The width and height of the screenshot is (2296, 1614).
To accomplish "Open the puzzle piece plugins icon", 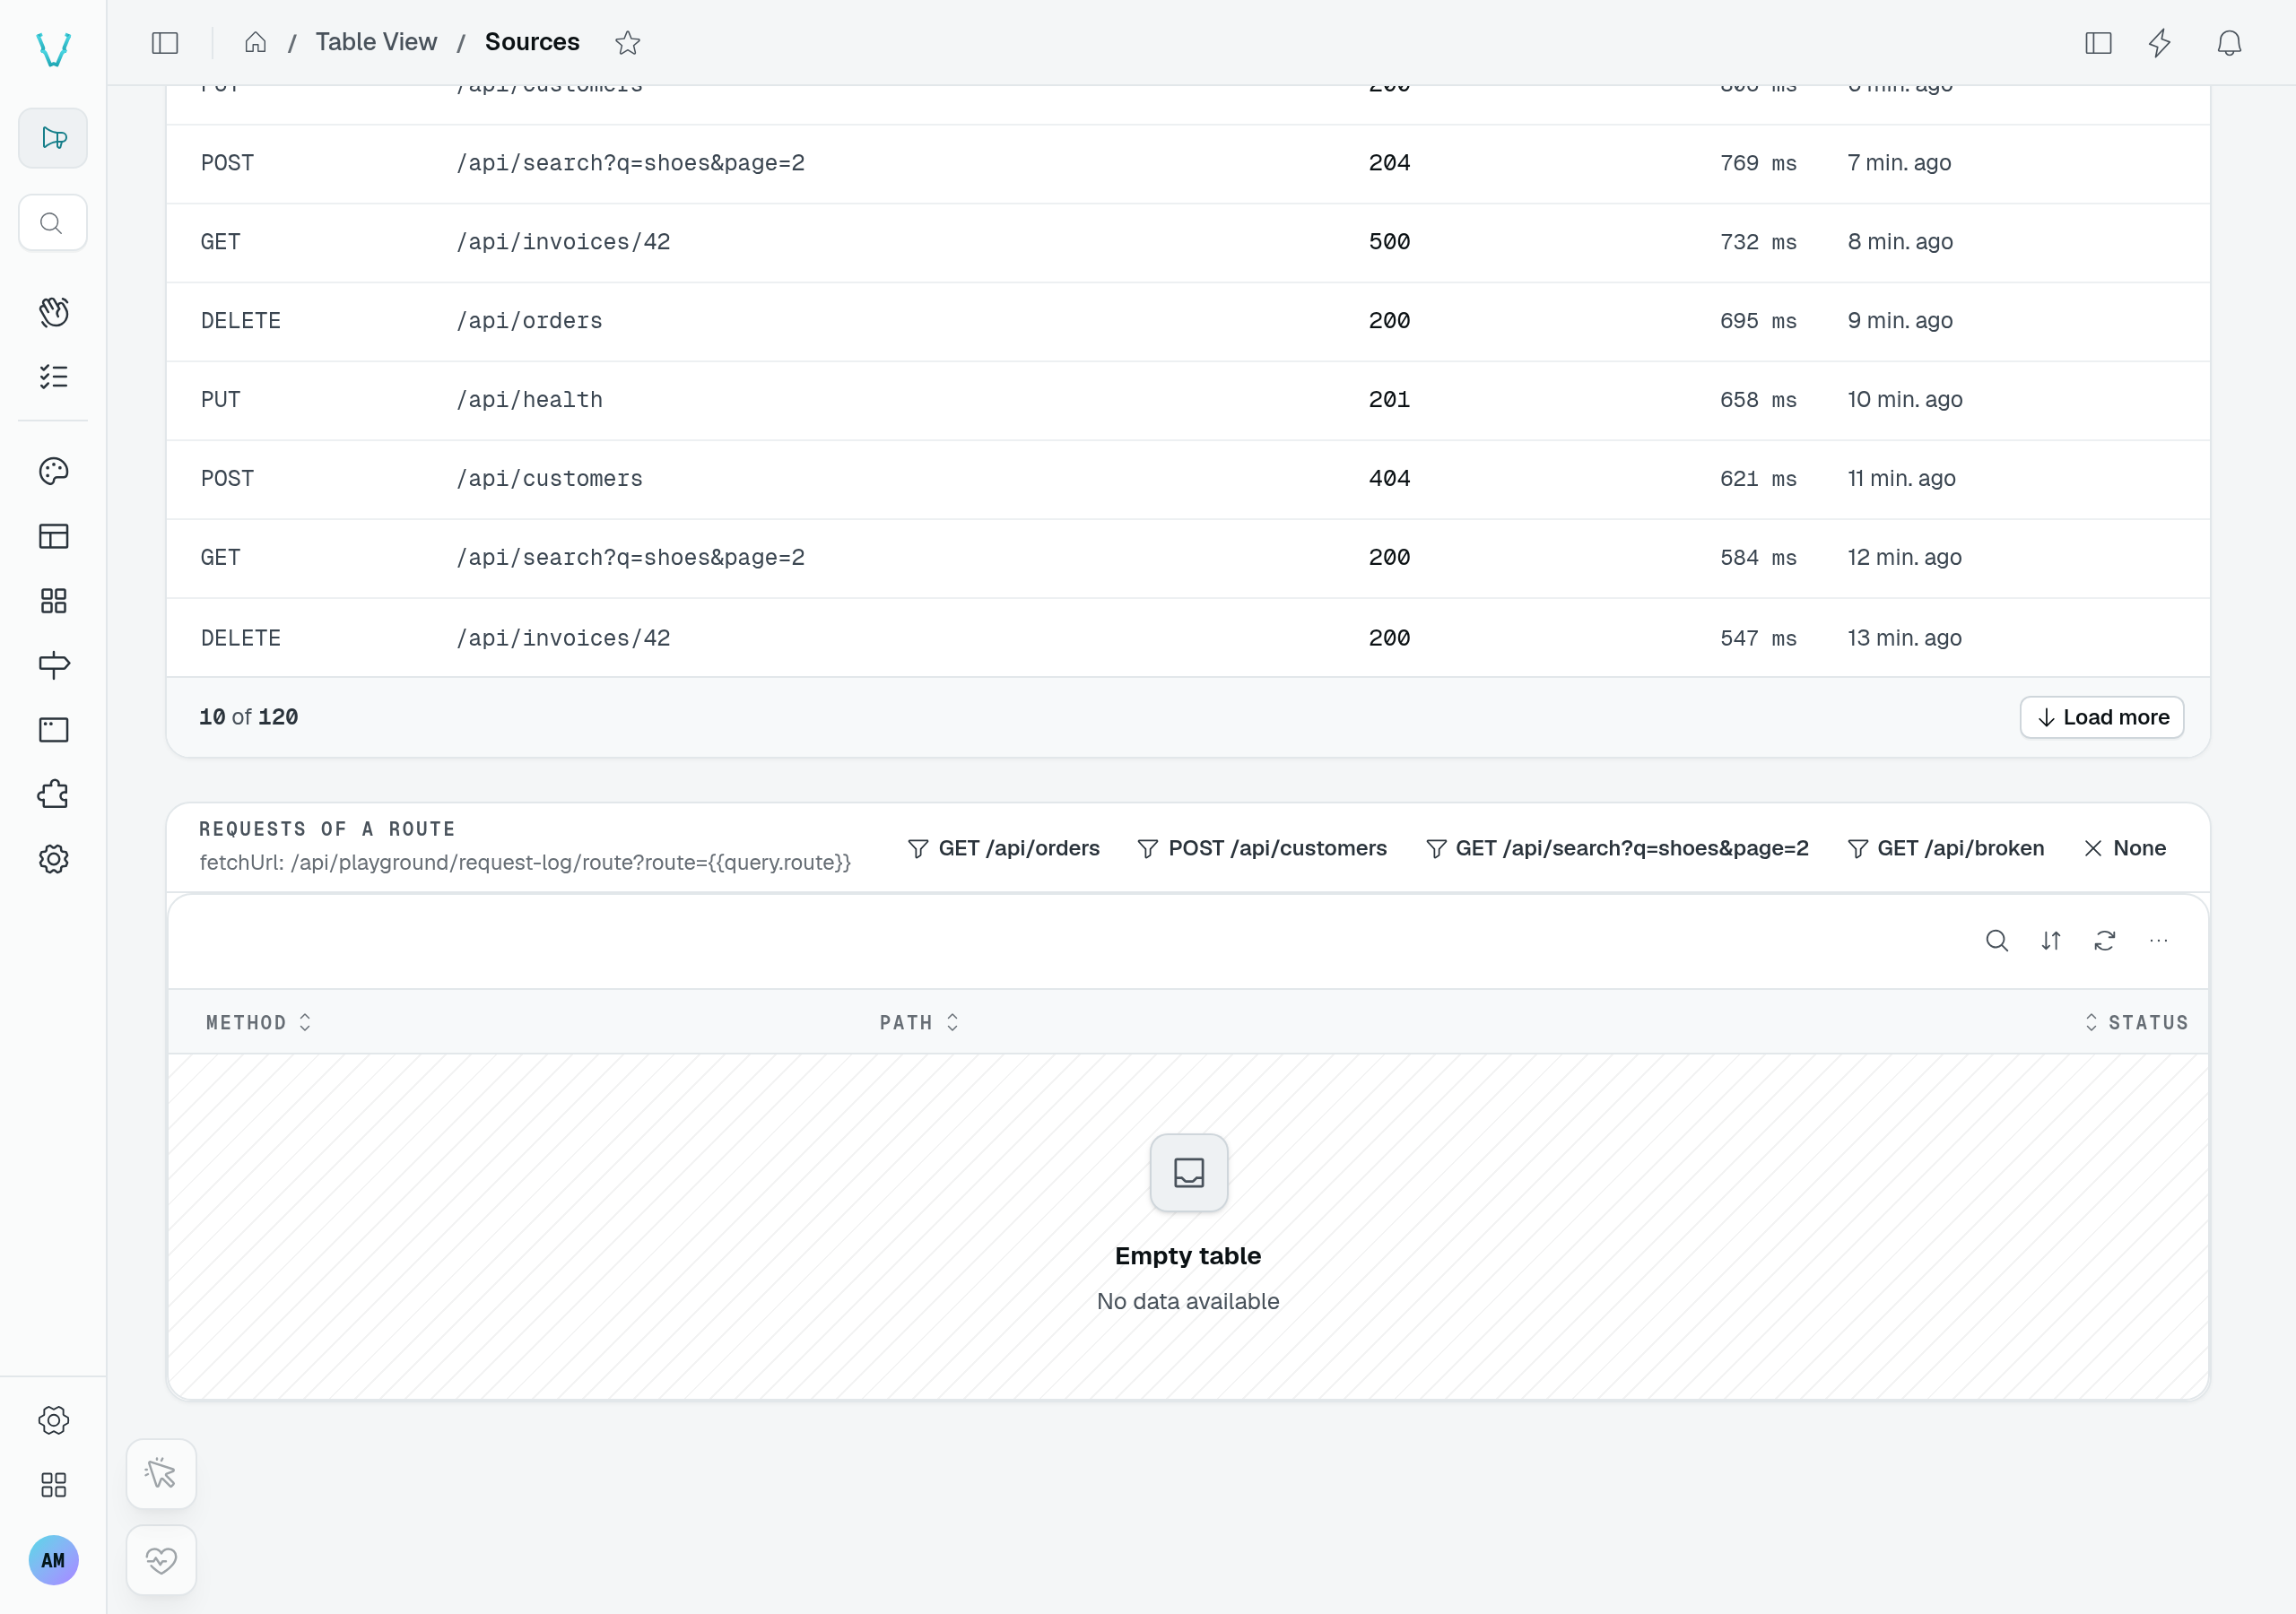I will [x=54, y=794].
